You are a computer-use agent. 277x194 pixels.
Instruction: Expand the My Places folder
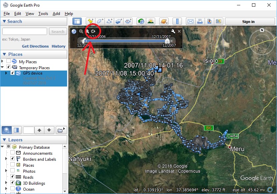[2, 62]
